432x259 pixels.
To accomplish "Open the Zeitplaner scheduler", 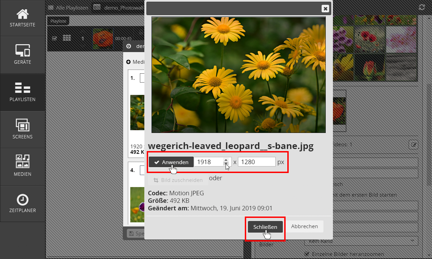I will tap(23, 203).
